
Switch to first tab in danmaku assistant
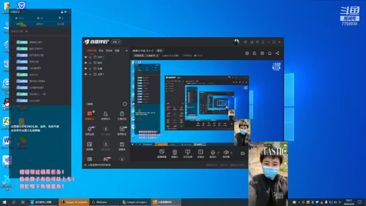coord(19,24)
